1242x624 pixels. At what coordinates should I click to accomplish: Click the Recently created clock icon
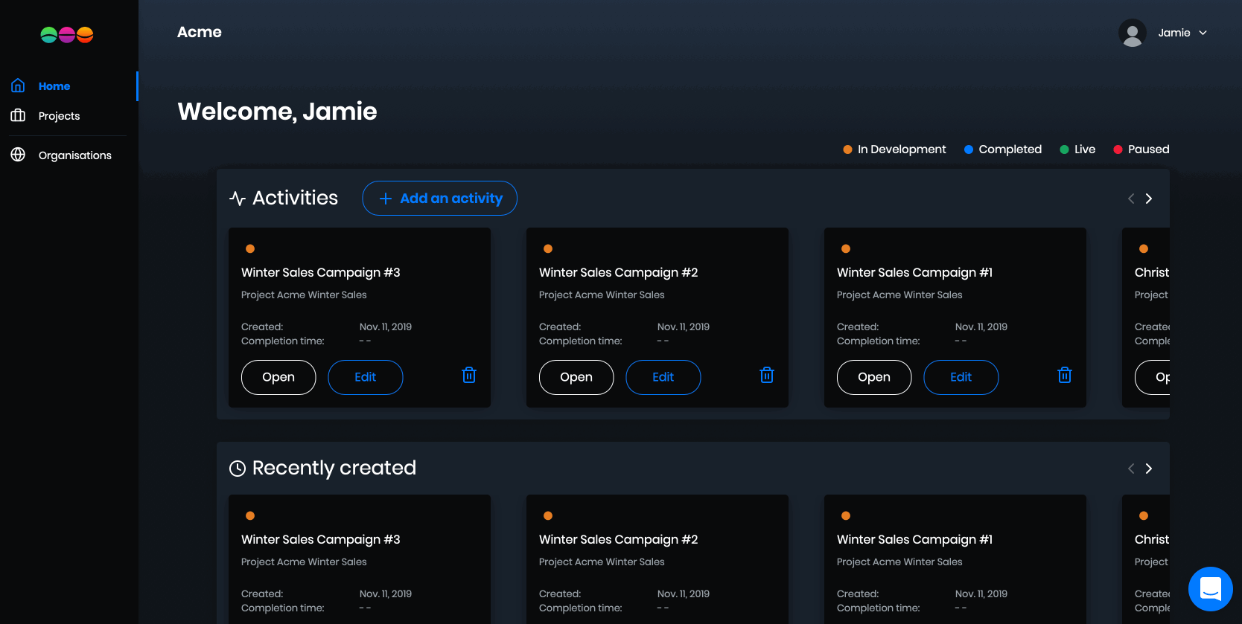click(x=238, y=469)
